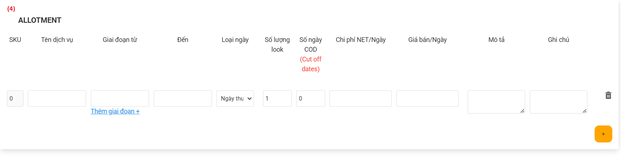Screen dimensions: 621x158
Task: Add a new row with orange plus button
Action: pyautogui.click(x=603, y=134)
